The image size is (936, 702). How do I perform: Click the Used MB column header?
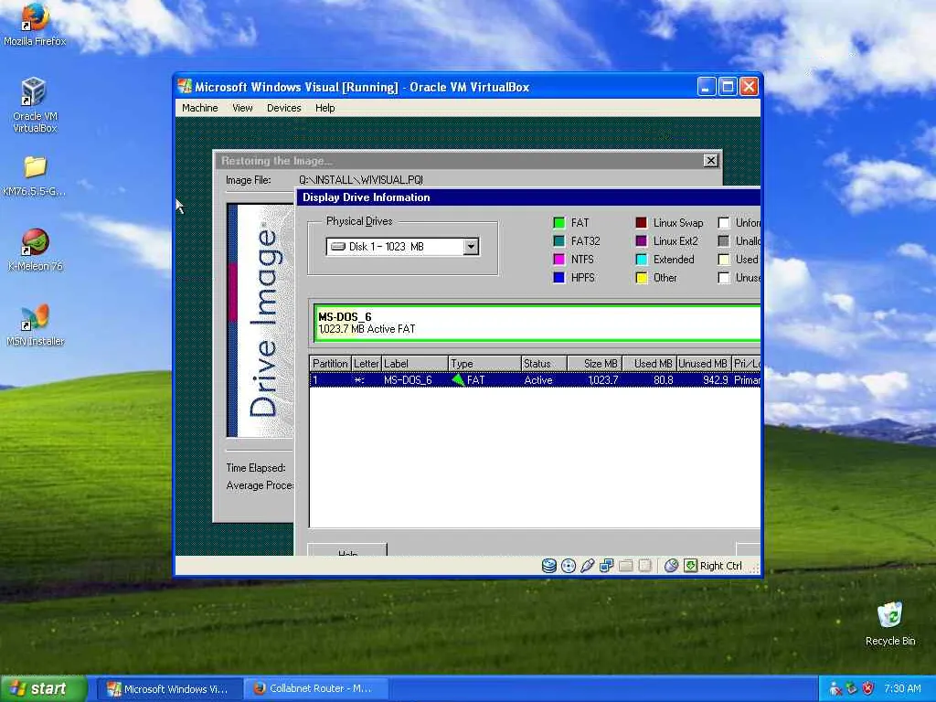(x=650, y=364)
